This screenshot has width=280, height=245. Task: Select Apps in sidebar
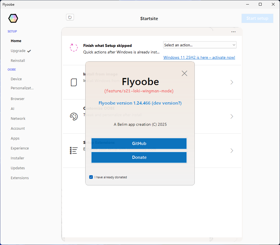click(15, 138)
